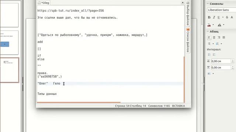
Task: Select the *Oleg document tab
Action: [x=44, y=3]
